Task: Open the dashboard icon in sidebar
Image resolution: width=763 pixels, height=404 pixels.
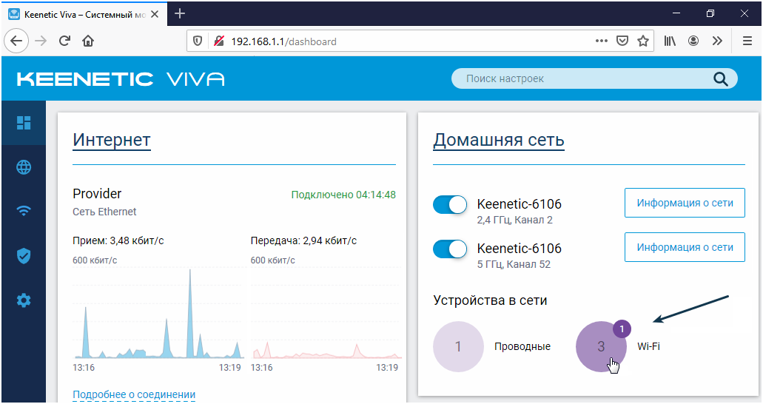Action: (x=24, y=123)
